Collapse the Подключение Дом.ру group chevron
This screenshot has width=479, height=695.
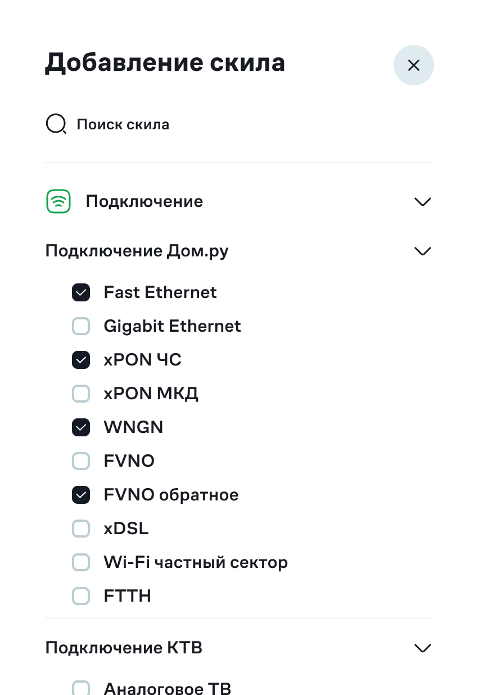422,251
